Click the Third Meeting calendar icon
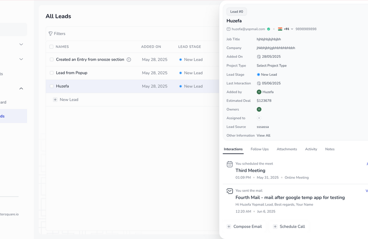368x239 pixels. tap(230, 164)
